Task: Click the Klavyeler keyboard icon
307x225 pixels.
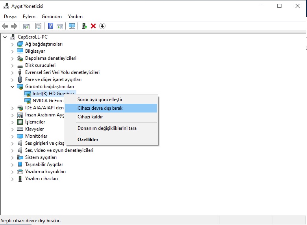Action: [x=20, y=129]
